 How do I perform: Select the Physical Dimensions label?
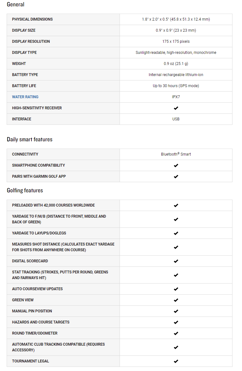[x=32, y=19]
